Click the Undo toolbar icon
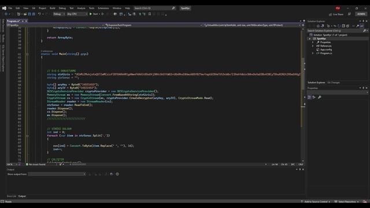Screen dimensions: 370x208 (x=39, y=14)
